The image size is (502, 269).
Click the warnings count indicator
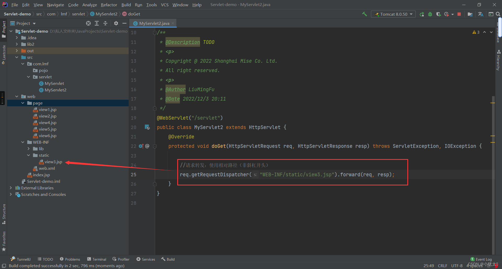[476, 32]
